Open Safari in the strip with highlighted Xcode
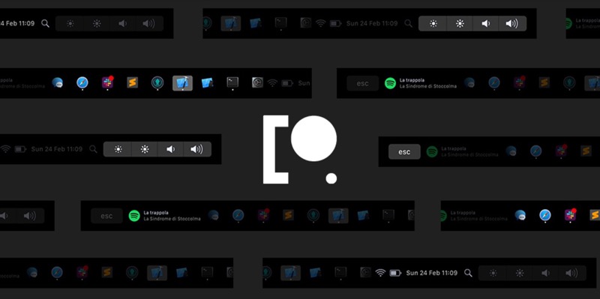This screenshot has width=600, height=299. 82,82
